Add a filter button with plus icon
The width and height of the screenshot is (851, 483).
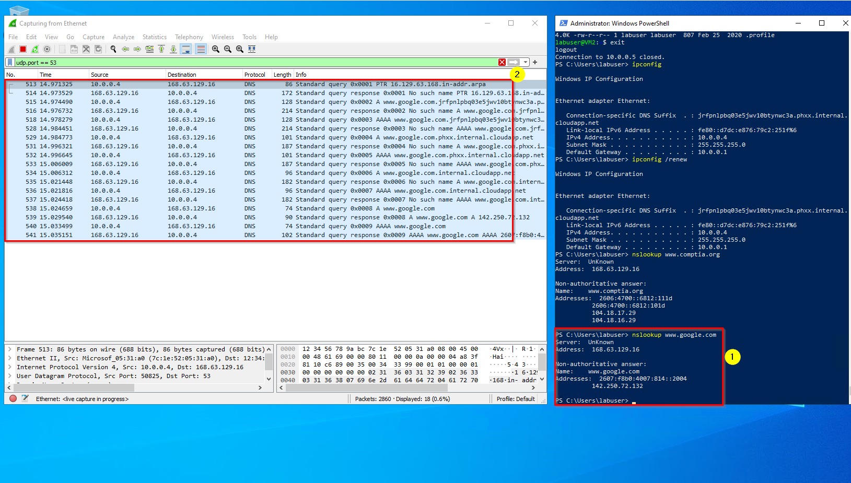(x=535, y=62)
